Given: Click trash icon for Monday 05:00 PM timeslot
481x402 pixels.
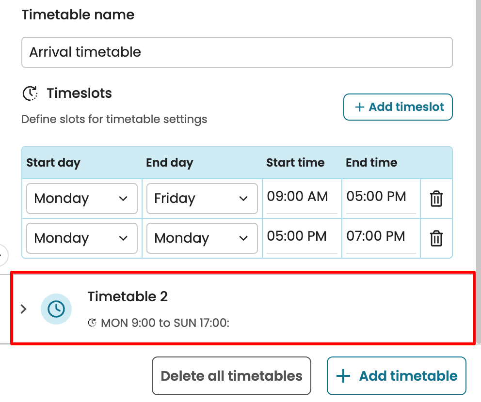Looking at the screenshot, I should pyautogui.click(x=436, y=238).
